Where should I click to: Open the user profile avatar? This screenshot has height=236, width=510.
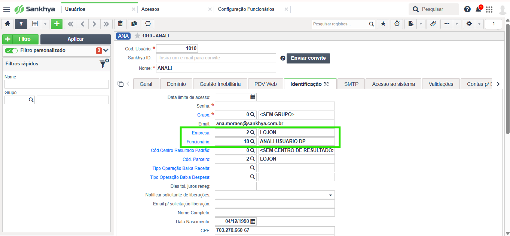503,9
